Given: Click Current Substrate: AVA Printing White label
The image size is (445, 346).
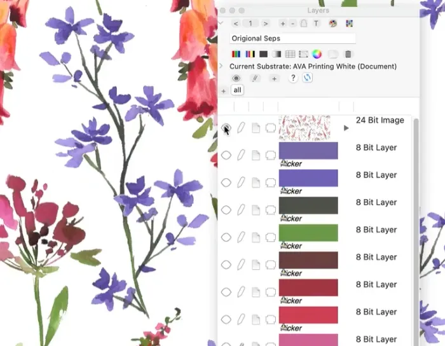Looking at the screenshot, I should coord(313,66).
